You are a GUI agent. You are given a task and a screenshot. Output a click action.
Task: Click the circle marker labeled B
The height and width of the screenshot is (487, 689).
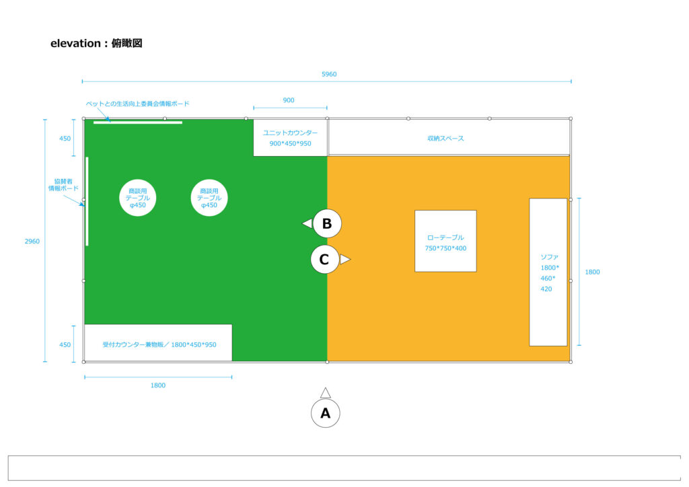tap(327, 224)
